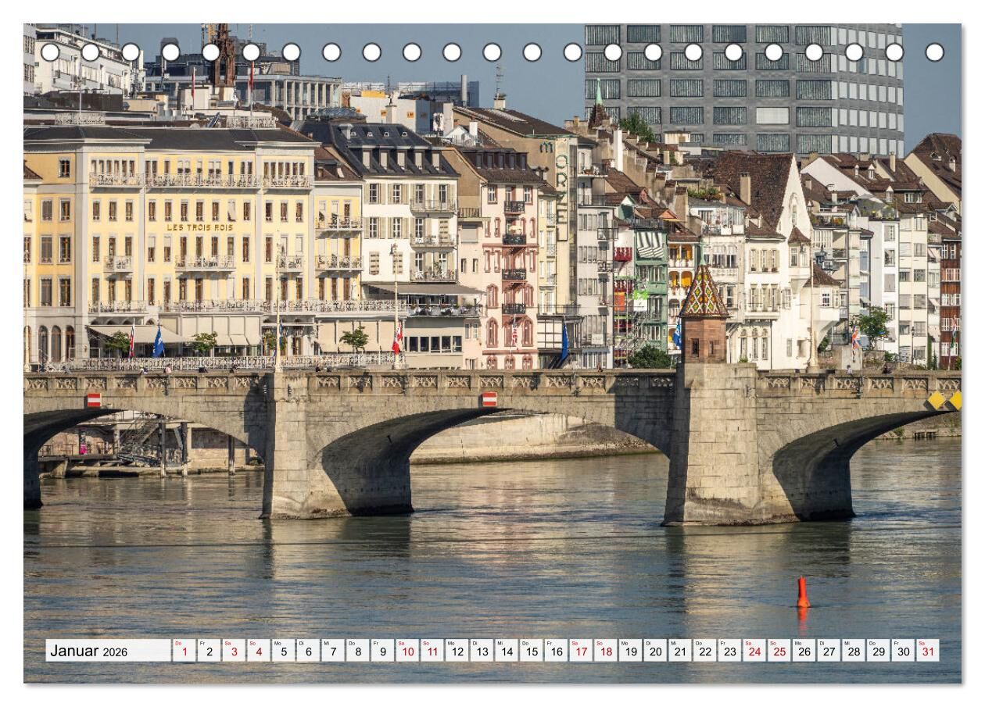Select Sunday 18 in the calendar strip
985x707 pixels.
(605, 651)
